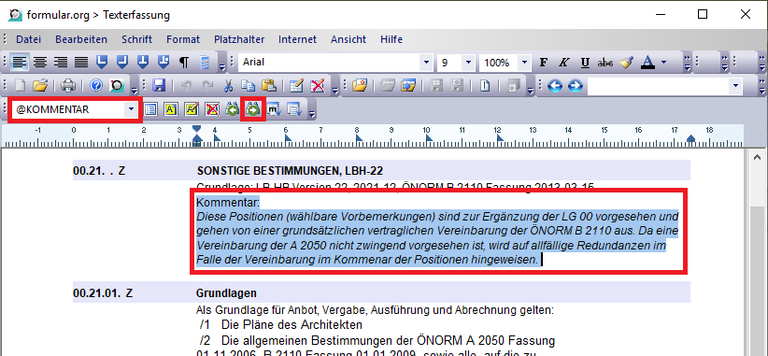Image resolution: width=768 pixels, height=356 pixels.
Task: Click the formular.org logo toolbar icon
Action: 117,86
